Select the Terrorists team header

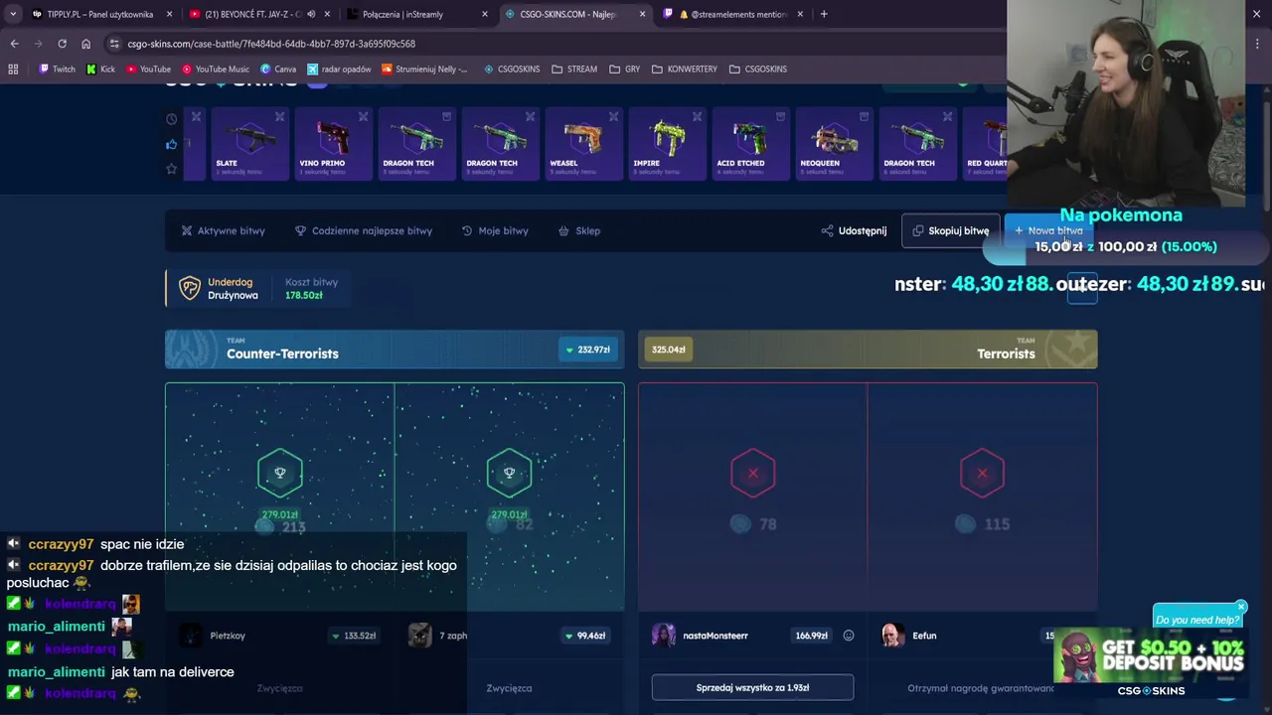click(868, 350)
